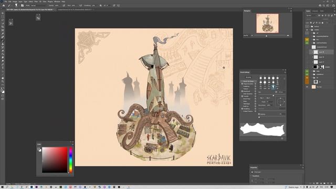Enable airbrush build-up icon in the options bar
Viewport: 336px width, 189px height.
[80, 6]
